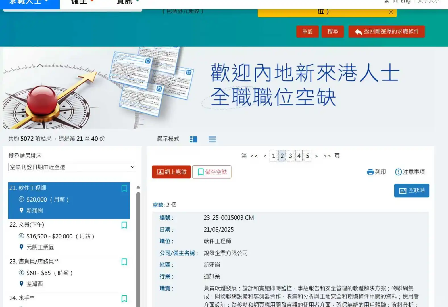Save vacancy with 儲存空缺 button
This screenshot has height=307, width=448.
point(212,172)
